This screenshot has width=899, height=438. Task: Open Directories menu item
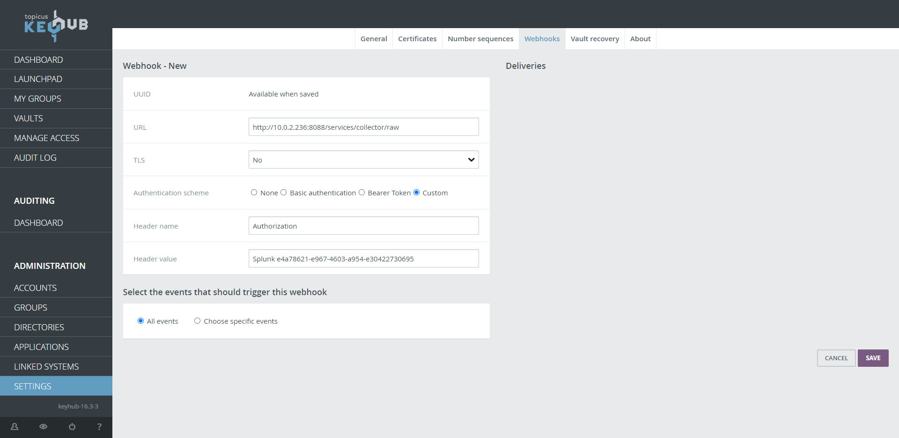56,327
